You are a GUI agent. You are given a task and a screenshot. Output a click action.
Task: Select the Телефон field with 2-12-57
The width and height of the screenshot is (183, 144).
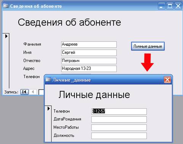[x=119, y=111]
